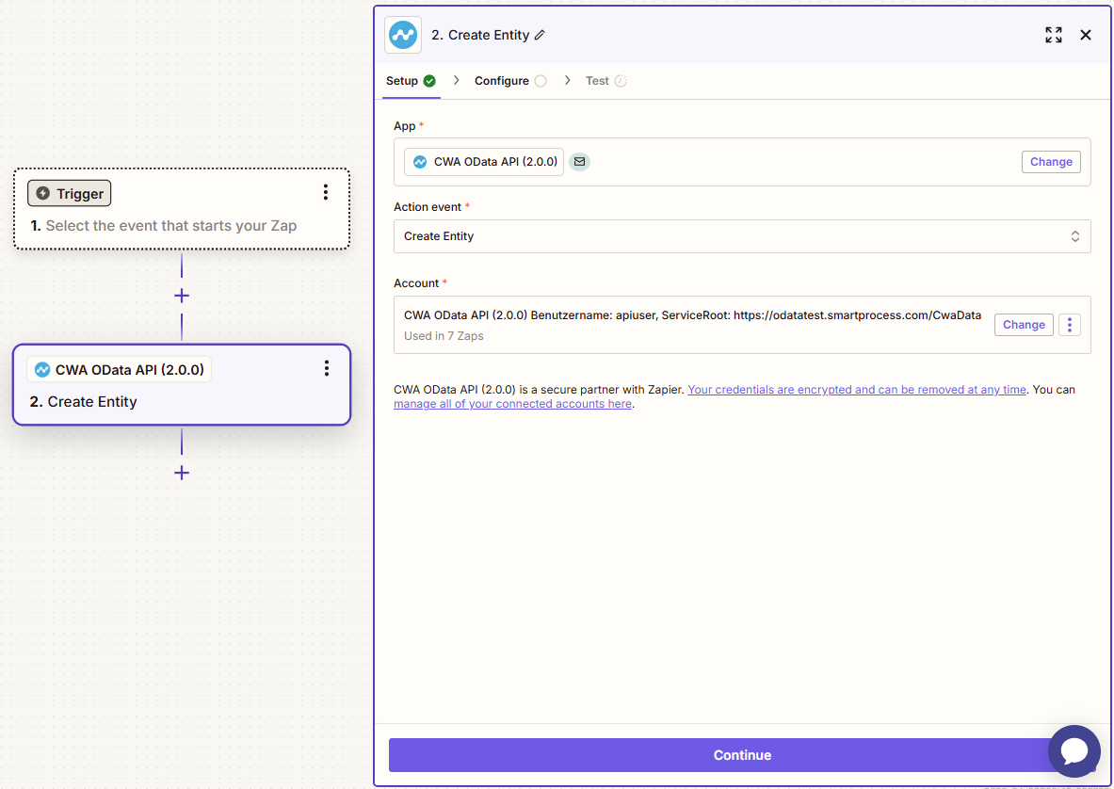Viewport: 1114px width, 789px height.
Task: Open the account three-dot options menu
Action: [1069, 325]
